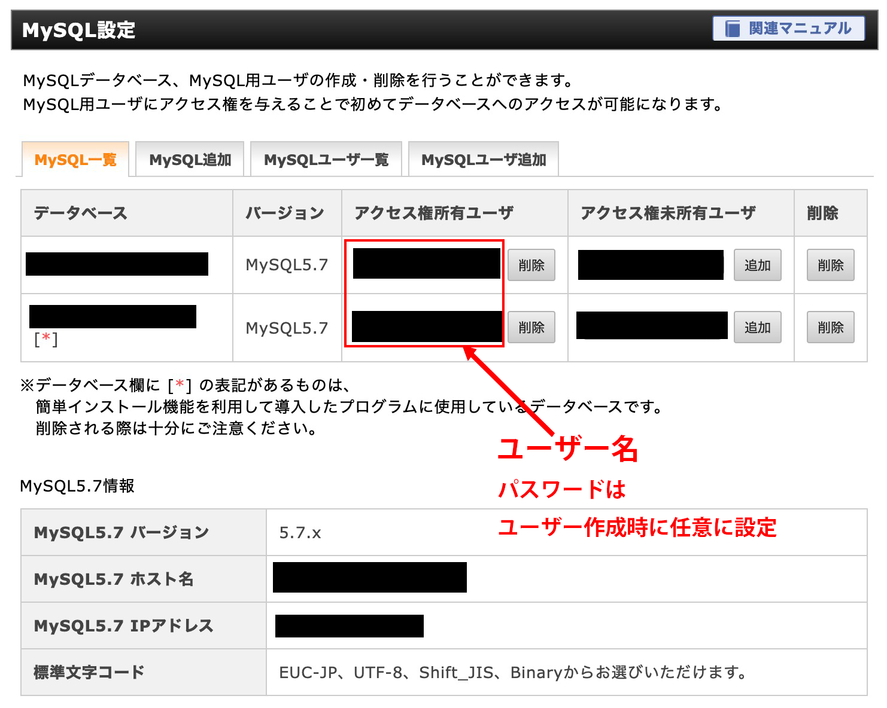This screenshot has width=887, height=708.
Task: Click the blue manual book icon
Action: tap(733, 28)
